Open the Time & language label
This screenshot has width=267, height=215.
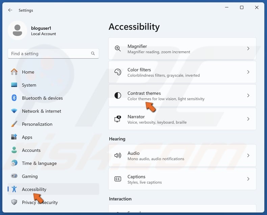tap(39, 163)
